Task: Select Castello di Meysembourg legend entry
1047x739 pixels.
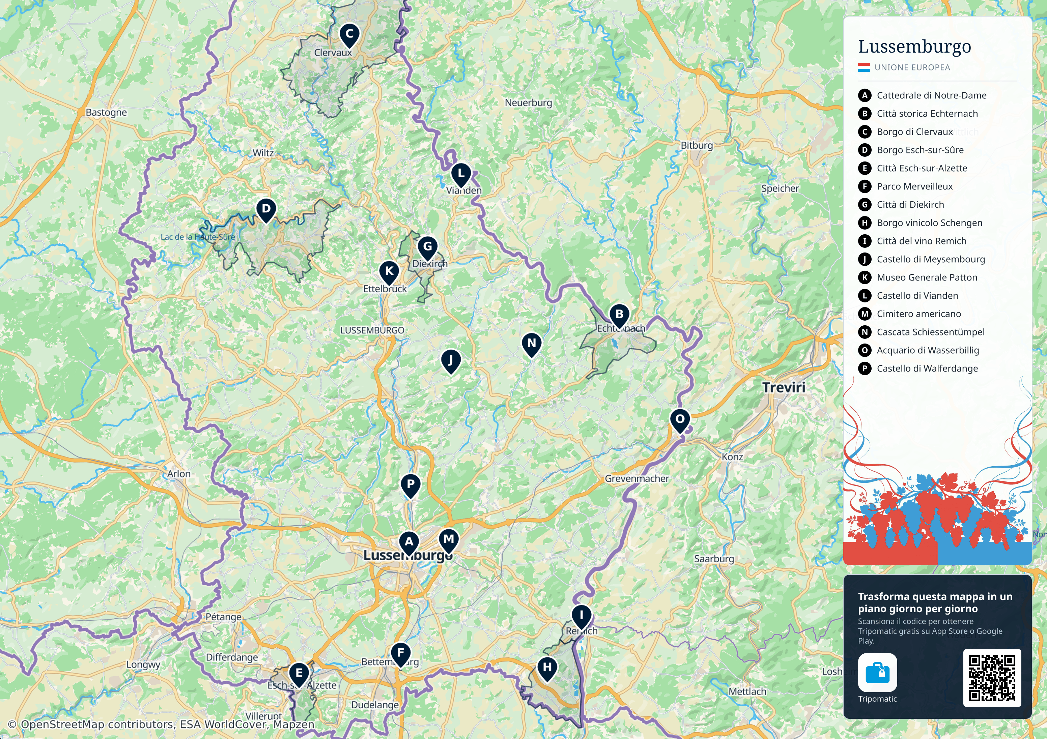Action: tap(922, 259)
